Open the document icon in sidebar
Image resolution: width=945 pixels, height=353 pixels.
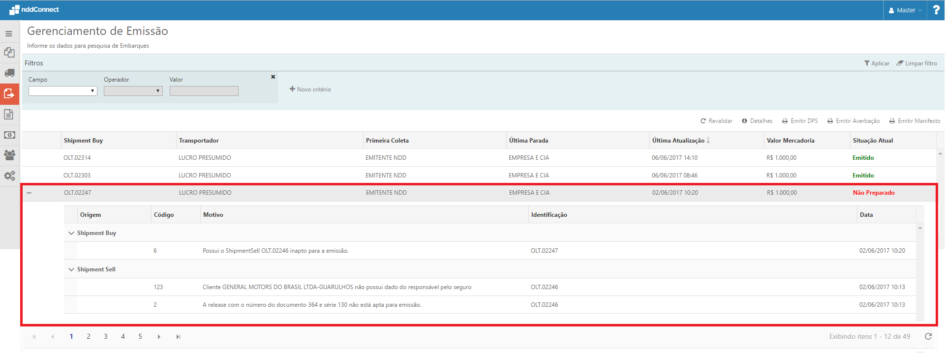point(9,115)
